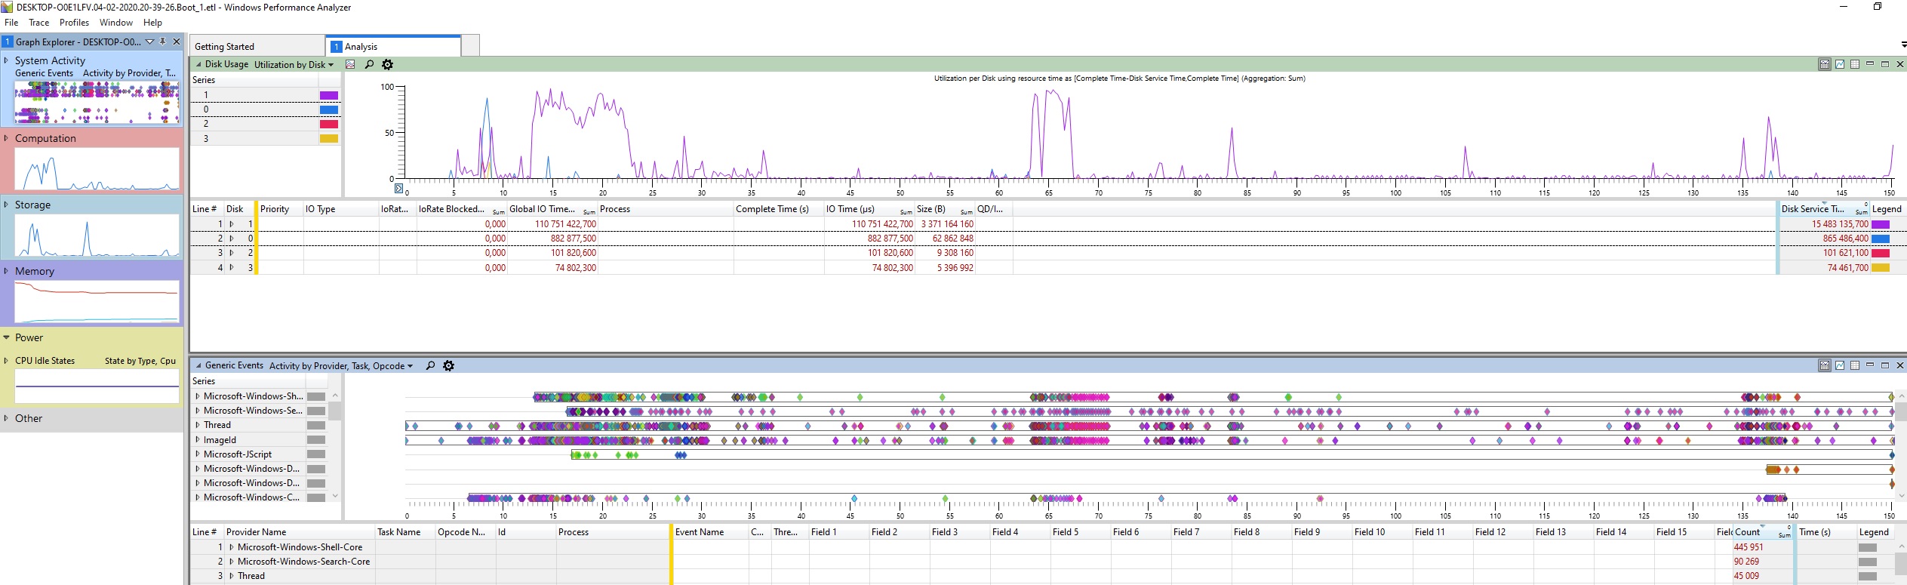This screenshot has width=1907, height=585.
Task: Minimize the Generic Events panel
Action: click(x=1870, y=365)
